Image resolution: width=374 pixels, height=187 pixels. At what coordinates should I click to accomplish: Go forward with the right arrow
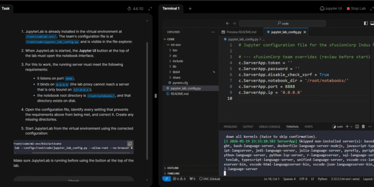234,23
